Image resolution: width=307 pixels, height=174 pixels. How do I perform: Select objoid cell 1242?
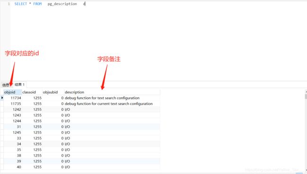point(12,109)
